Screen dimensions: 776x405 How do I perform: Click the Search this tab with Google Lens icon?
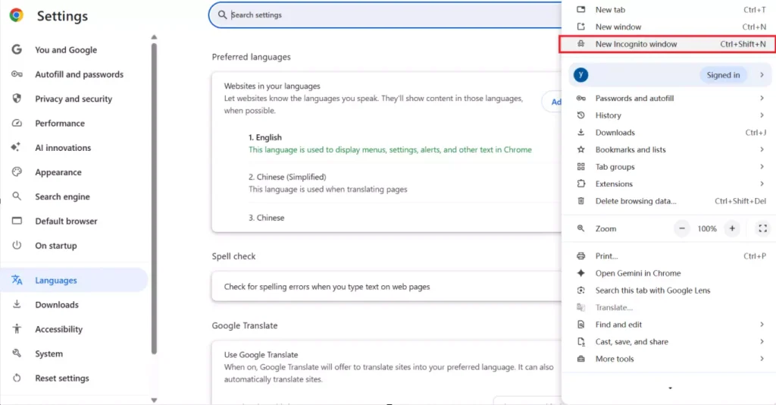pyautogui.click(x=581, y=290)
